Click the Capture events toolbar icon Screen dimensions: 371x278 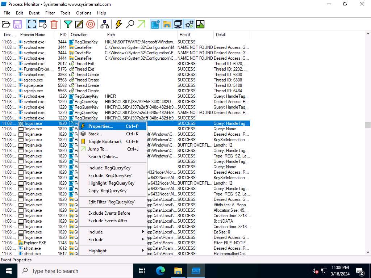32,24
